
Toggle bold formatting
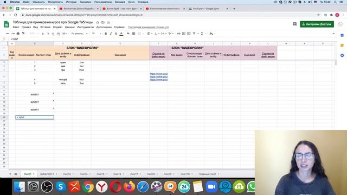coord(106,34)
